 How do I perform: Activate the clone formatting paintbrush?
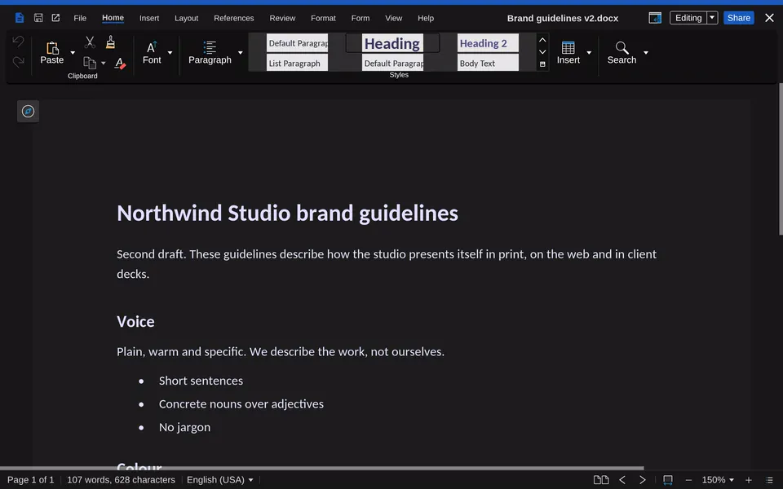[x=110, y=42]
